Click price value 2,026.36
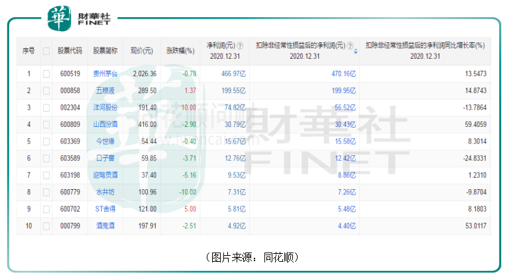Viewport: 507px width, 277px height. click(144, 74)
